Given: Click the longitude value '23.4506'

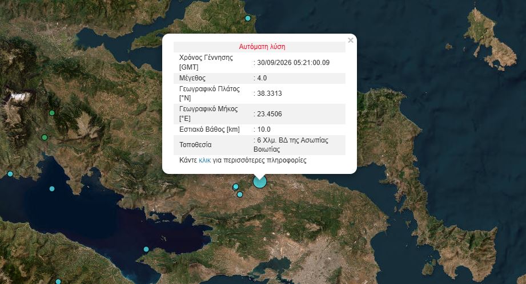Looking at the screenshot, I should (x=270, y=114).
